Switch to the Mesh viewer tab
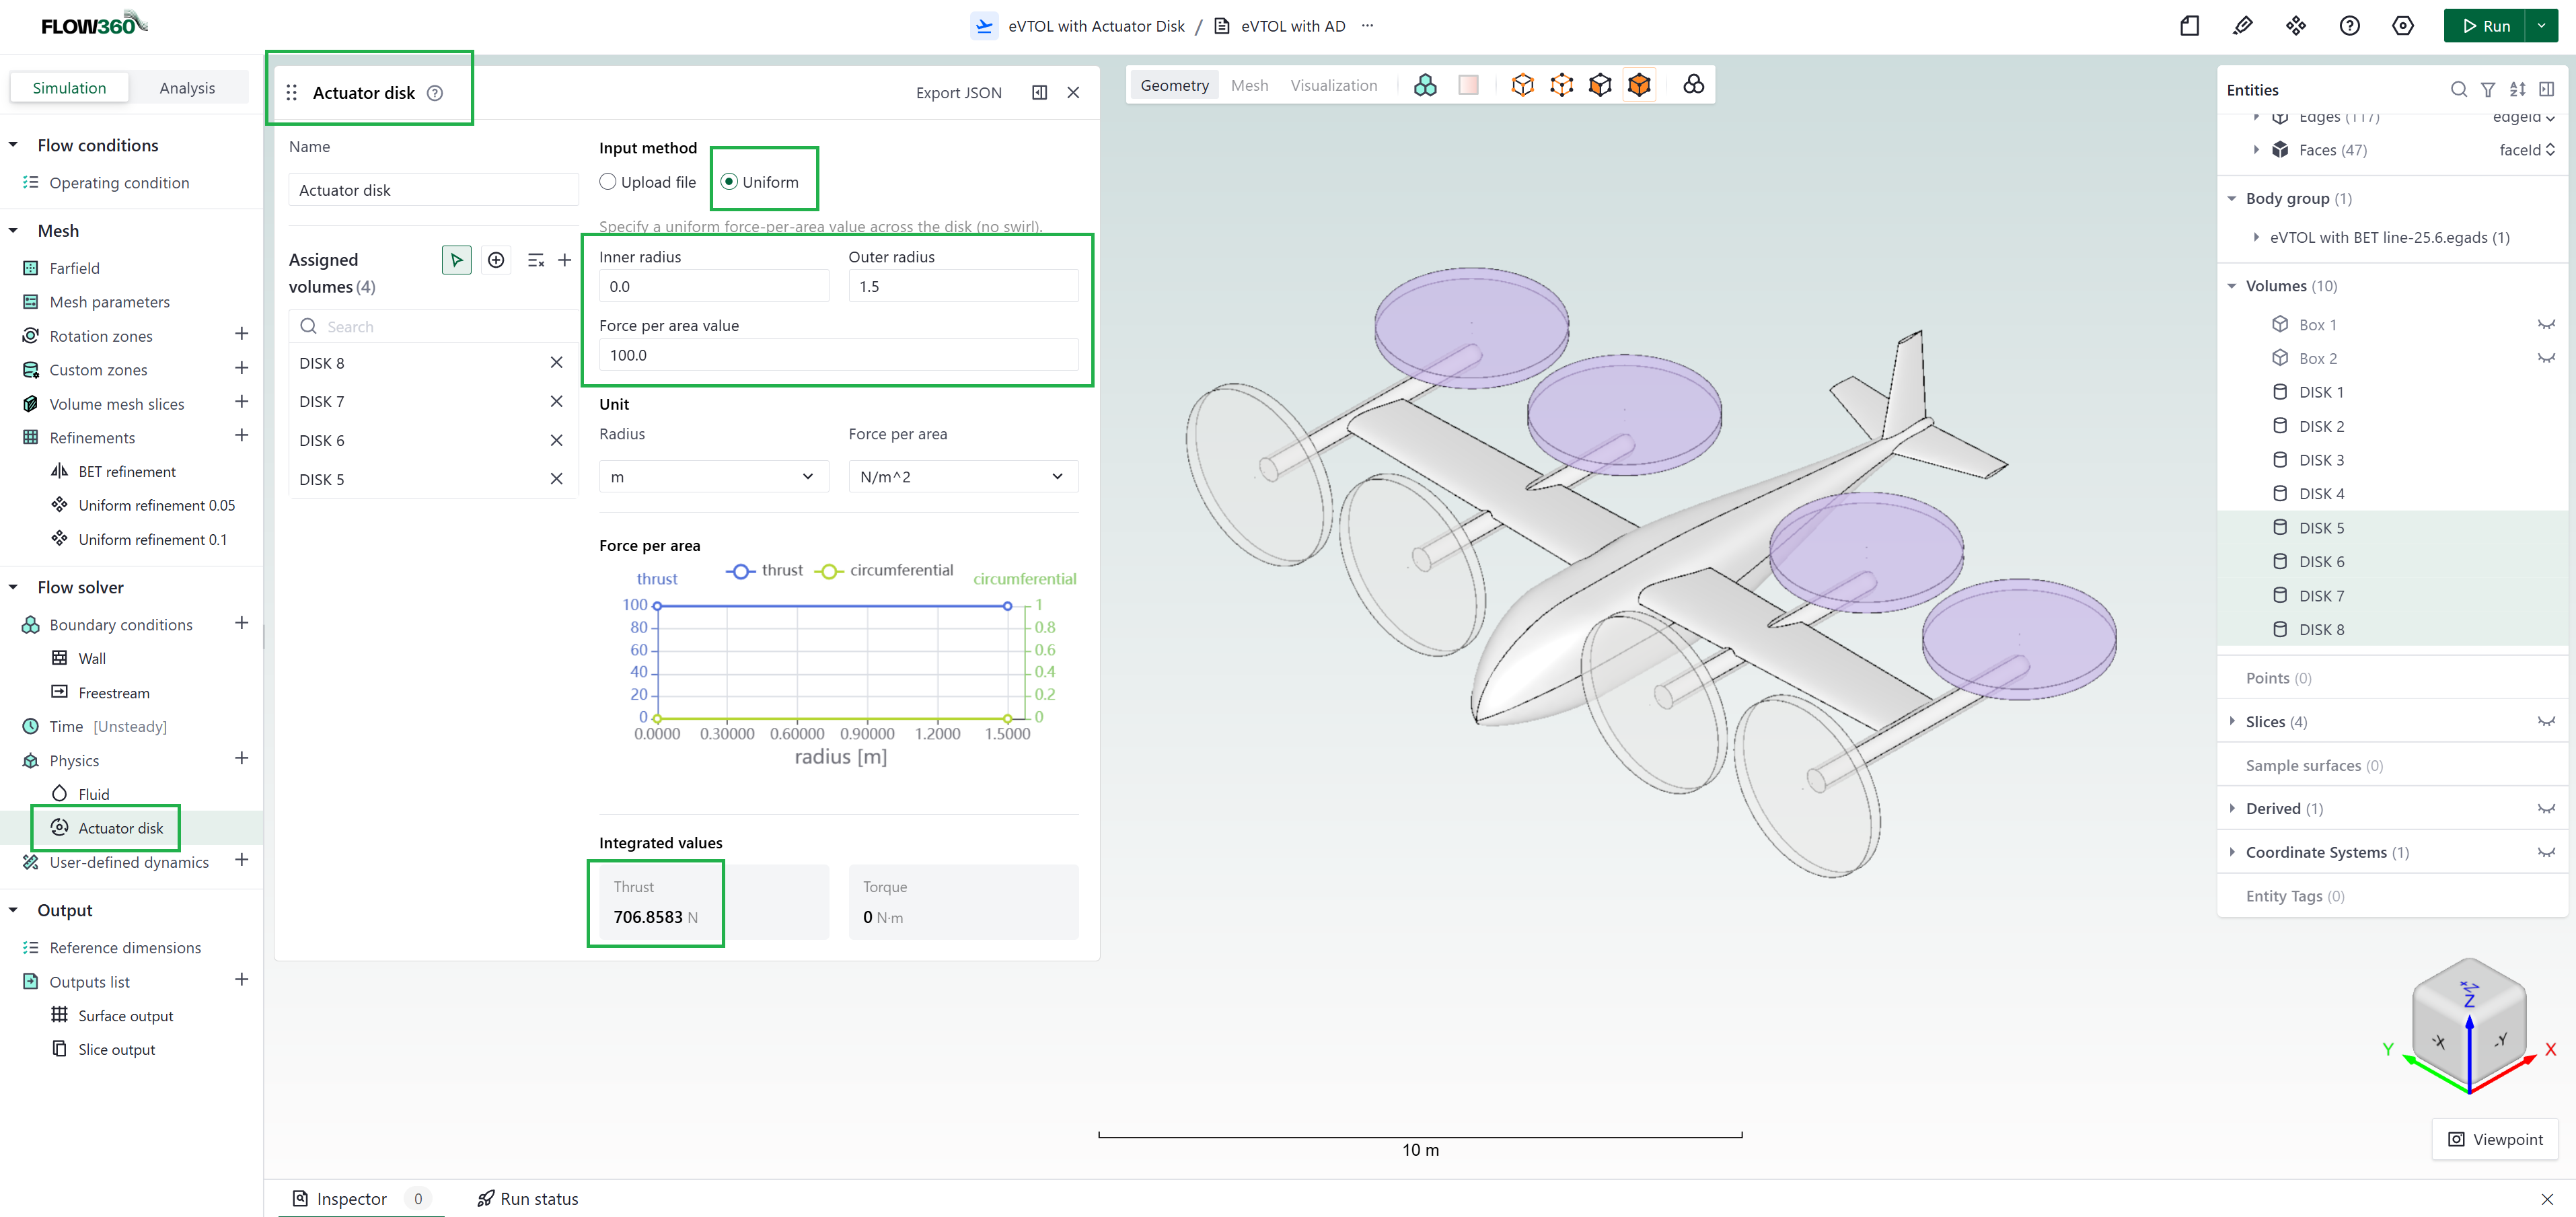The width and height of the screenshot is (2576, 1217). [x=1249, y=86]
